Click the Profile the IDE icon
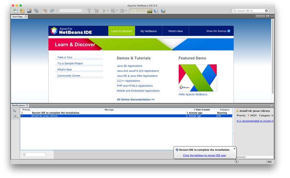This screenshot has width=290, height=178. coord(156,11)
